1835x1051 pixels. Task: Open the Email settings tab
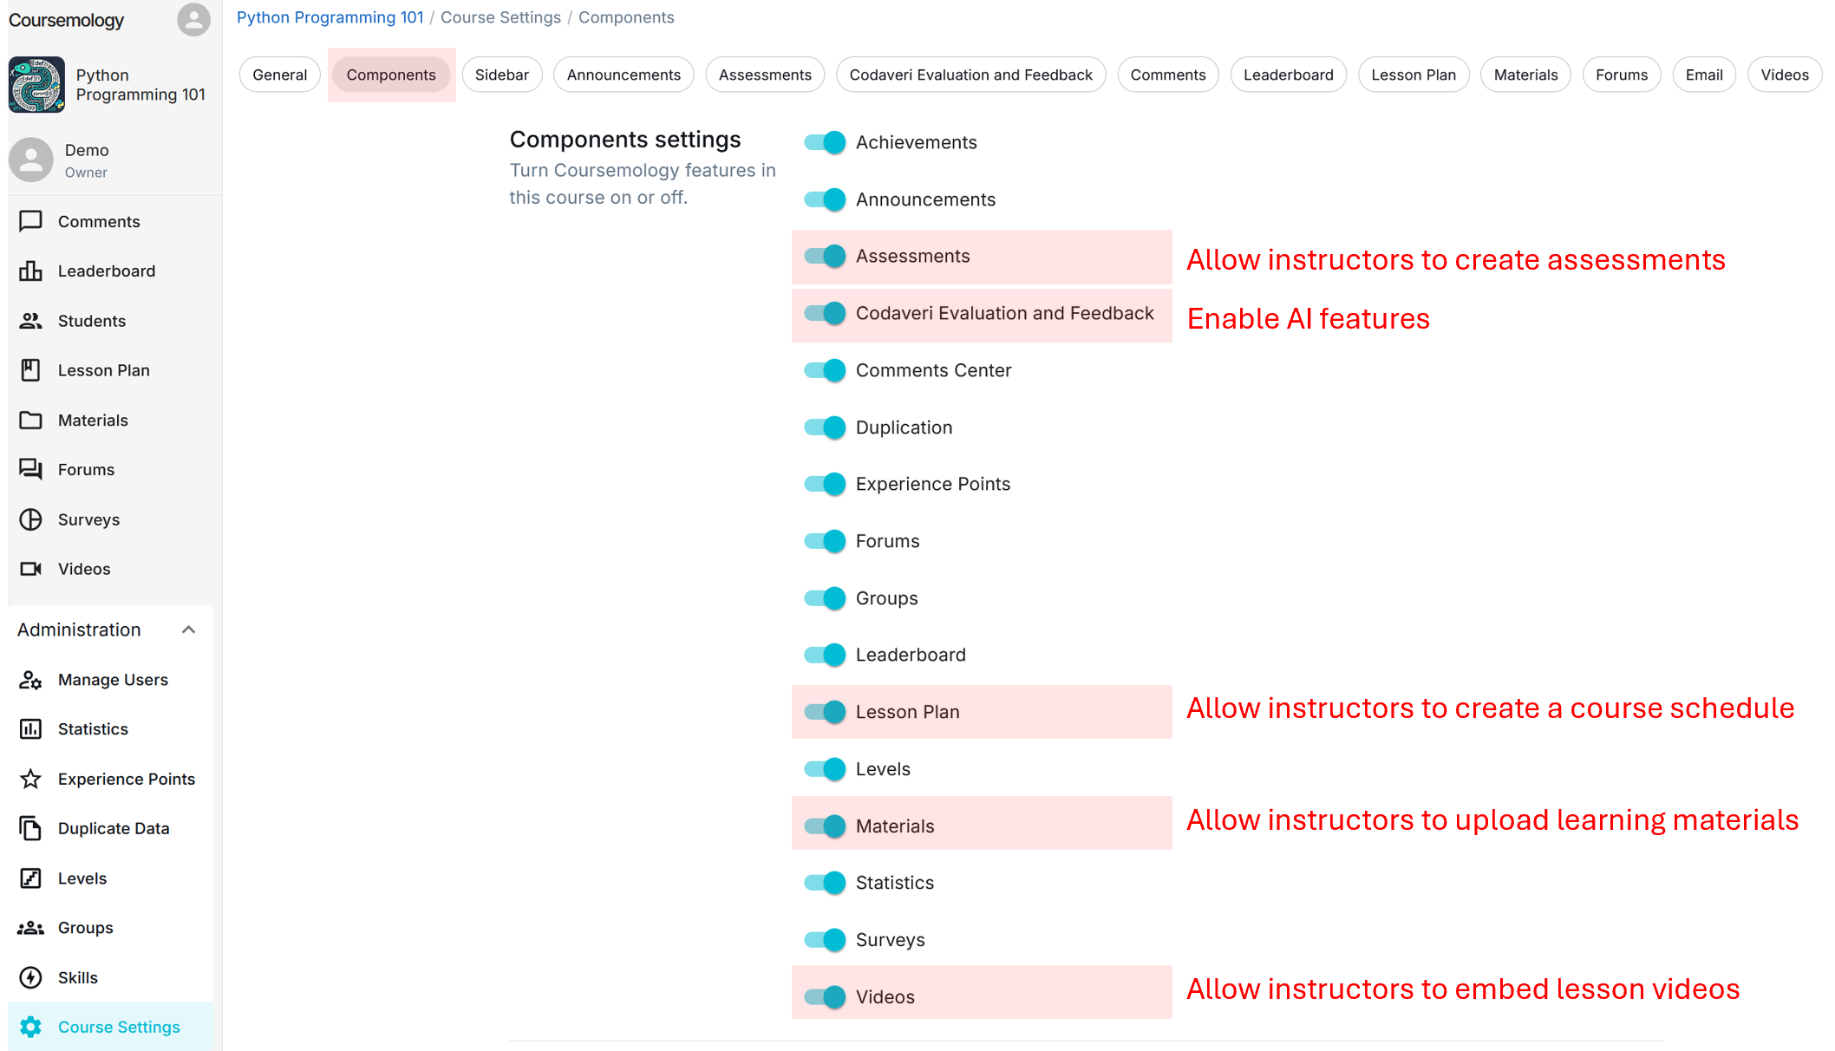coord(1704,75)
